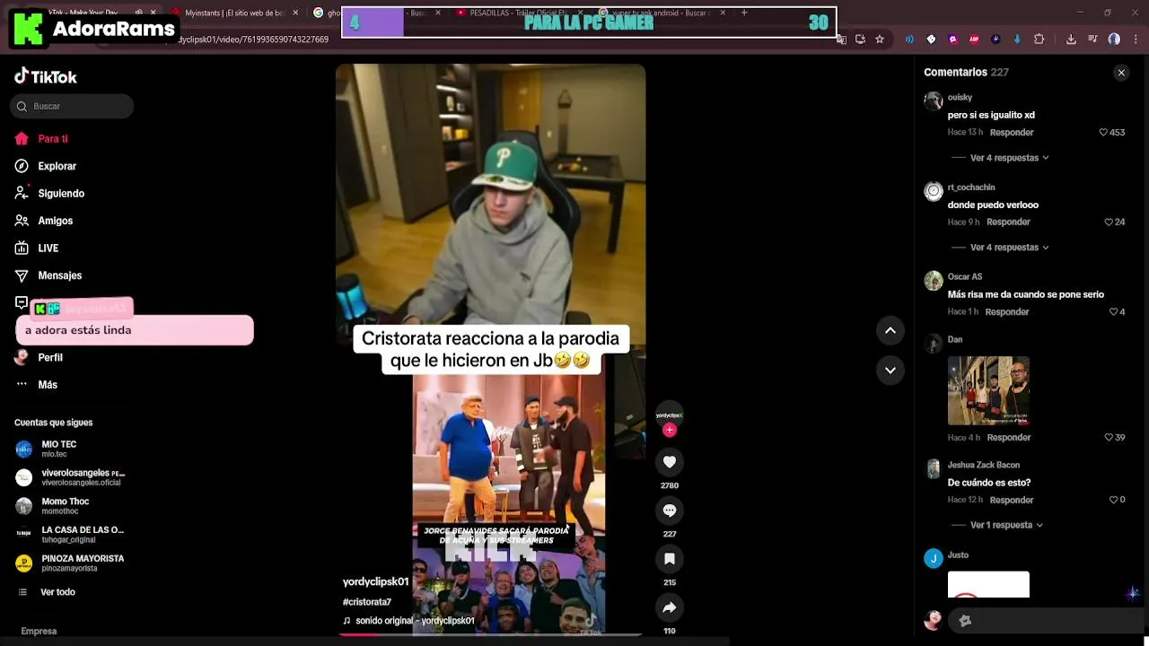Close the Comentarios panel
The width and height of the screenshot is (1149, 646).
coord(1121,73)
